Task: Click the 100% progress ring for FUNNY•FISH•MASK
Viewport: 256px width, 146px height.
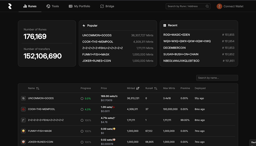Action: click(82, 131)
